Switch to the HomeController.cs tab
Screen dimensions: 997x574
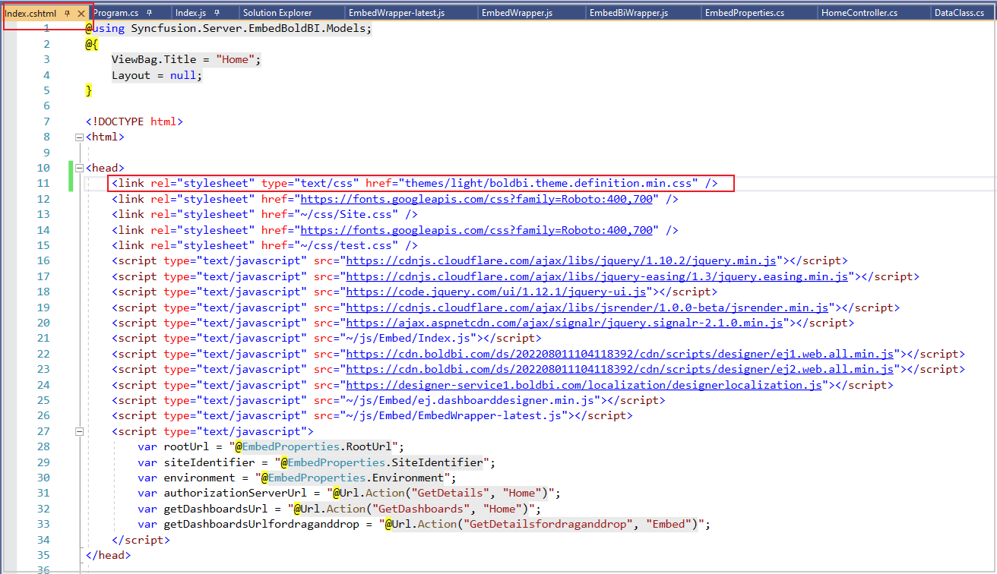coord(859,14)
